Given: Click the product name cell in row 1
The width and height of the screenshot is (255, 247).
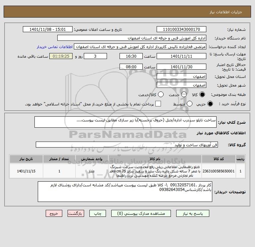Looking at the screenshot, I should click(x=155, y=171).
